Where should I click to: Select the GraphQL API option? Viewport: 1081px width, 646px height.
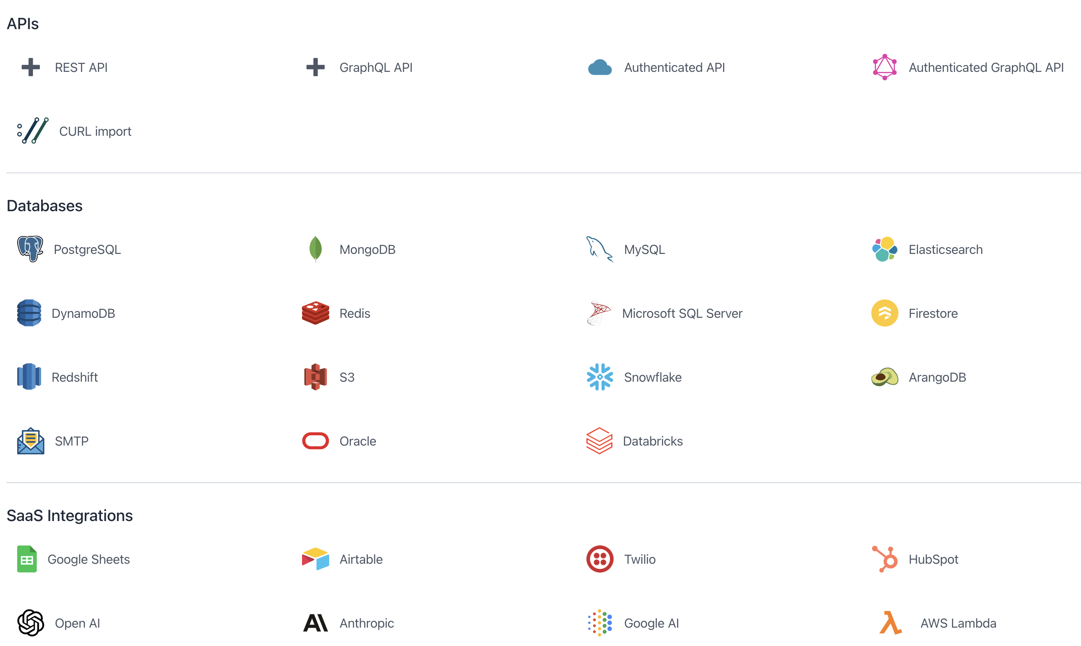[377, 68]
